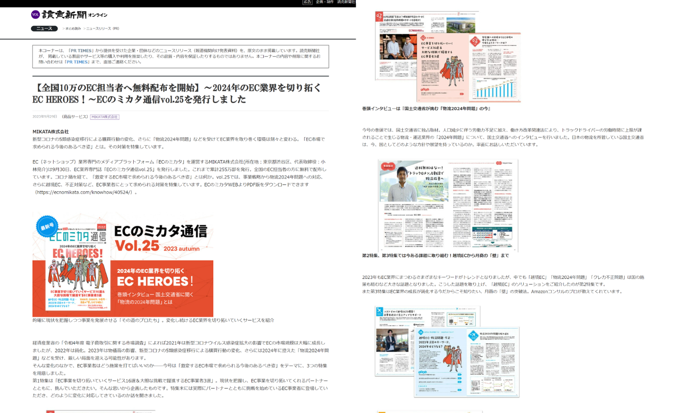Click caption 的確に現状を把握しつつ事業を発展させる under the banner
Screen dimensions: 689x413
(153, 320)
